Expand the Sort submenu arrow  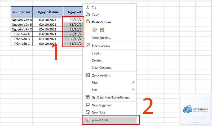[133, 89]
